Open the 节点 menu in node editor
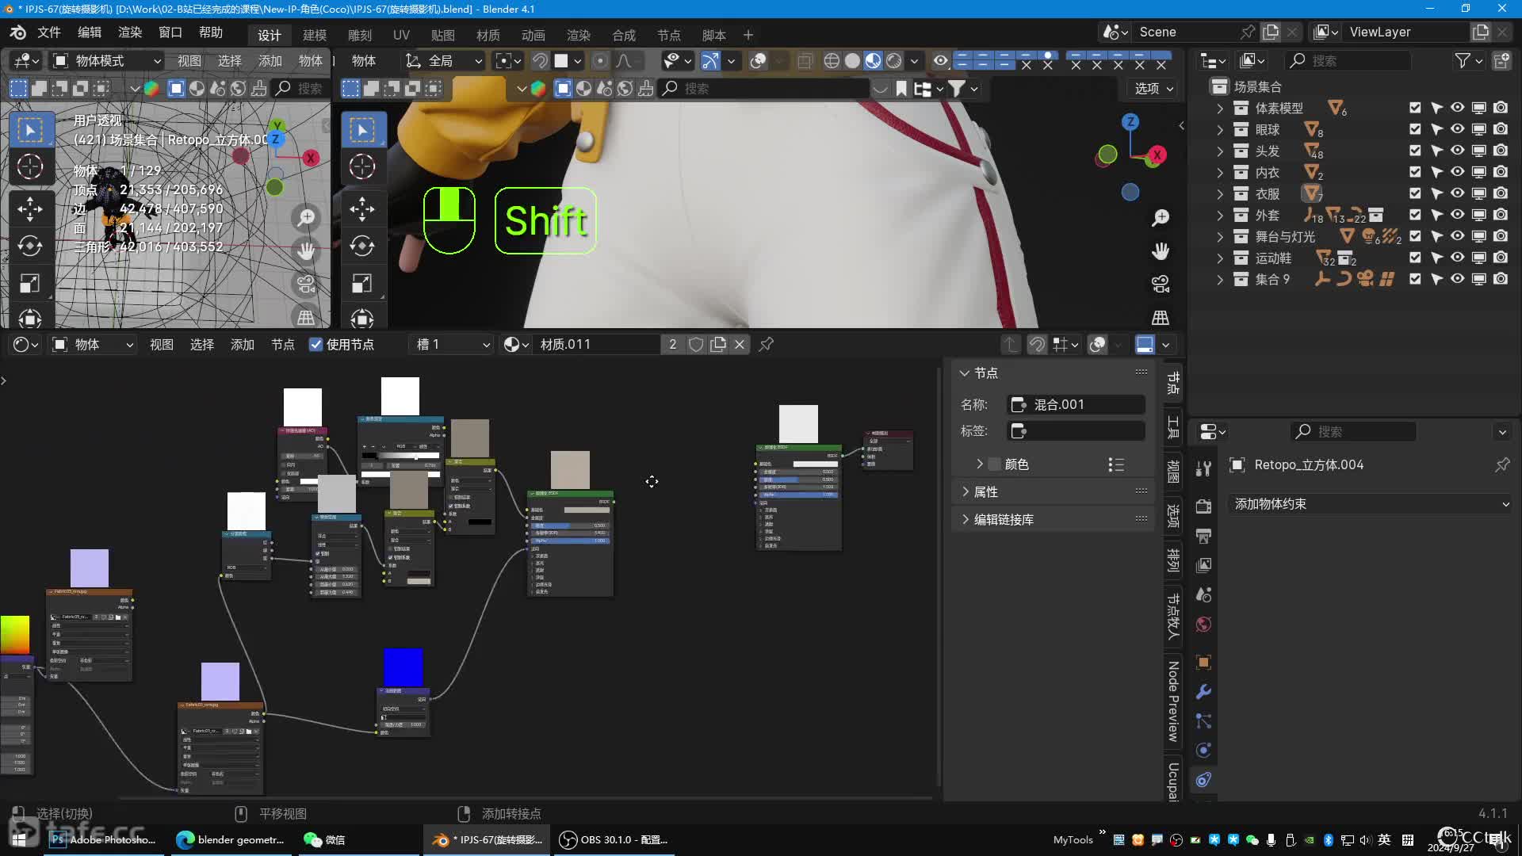 (283, 344)
